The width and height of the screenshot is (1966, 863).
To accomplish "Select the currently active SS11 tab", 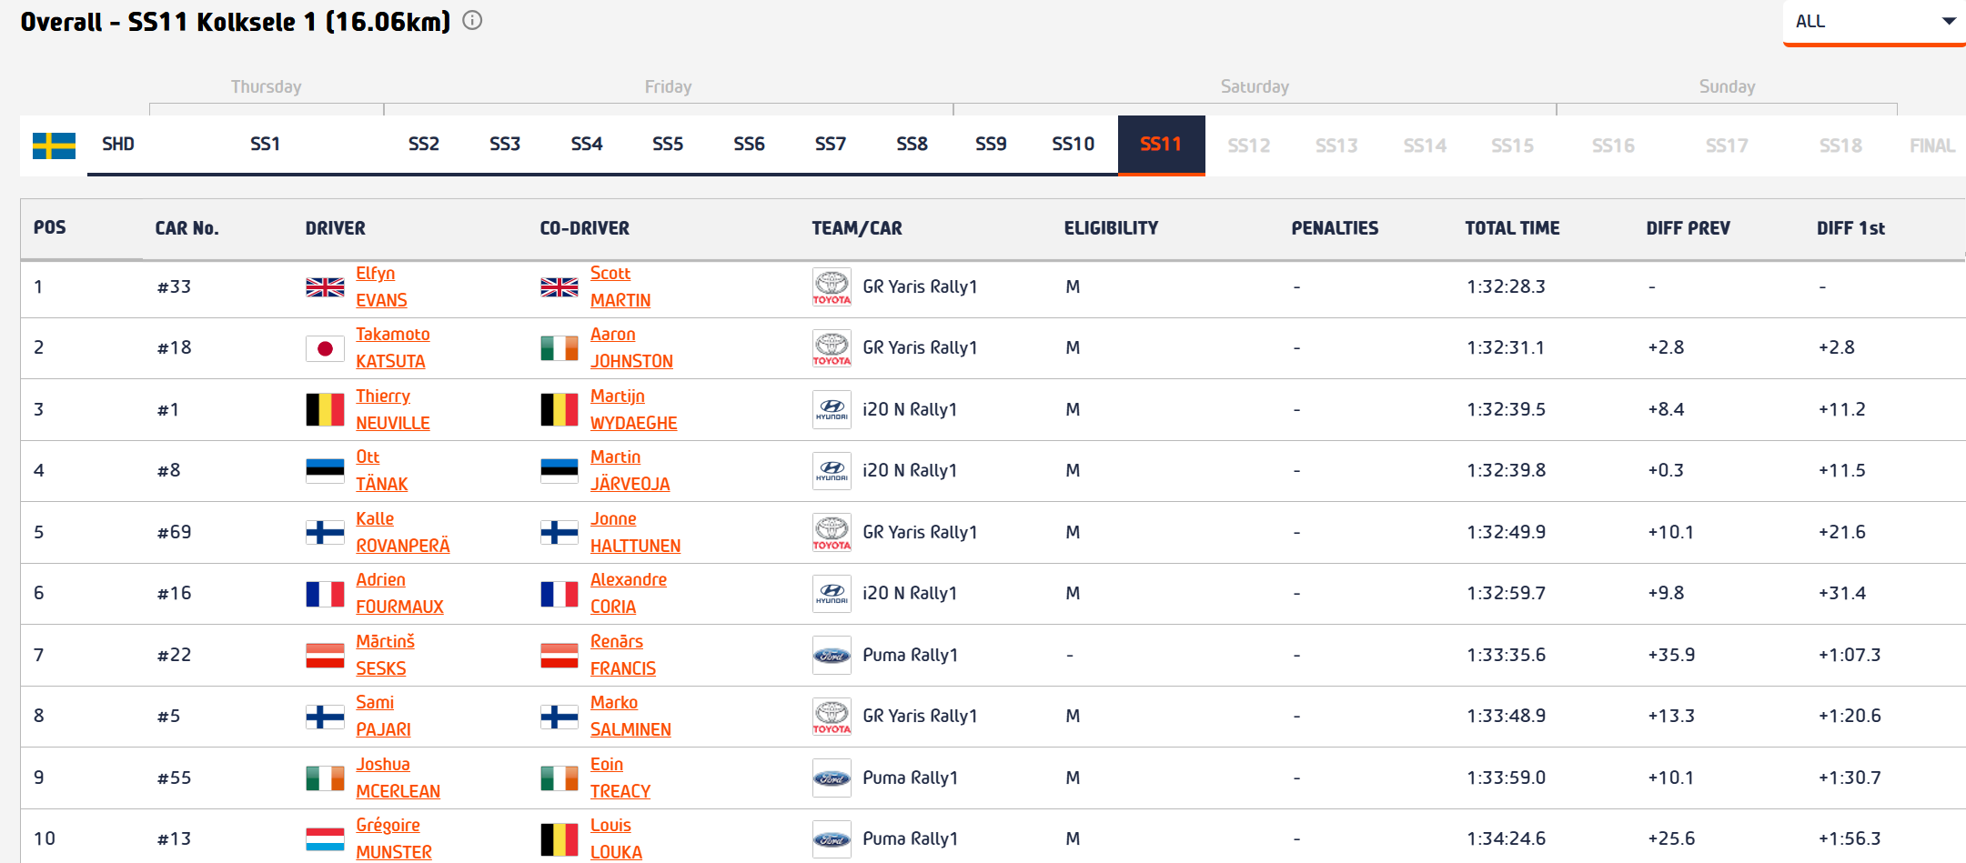I will click(1161, 145).
